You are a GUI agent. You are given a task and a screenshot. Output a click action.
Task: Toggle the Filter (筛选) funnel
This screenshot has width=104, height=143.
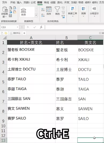(57, 11)
